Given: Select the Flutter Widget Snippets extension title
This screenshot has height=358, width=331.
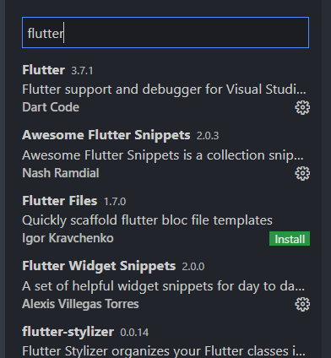Looking at the screenshot, I should click(99, 266).
